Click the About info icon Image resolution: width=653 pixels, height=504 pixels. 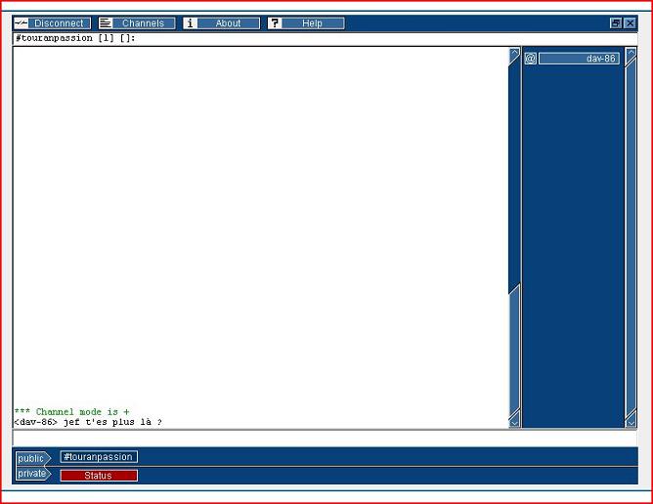pos(190,23)
